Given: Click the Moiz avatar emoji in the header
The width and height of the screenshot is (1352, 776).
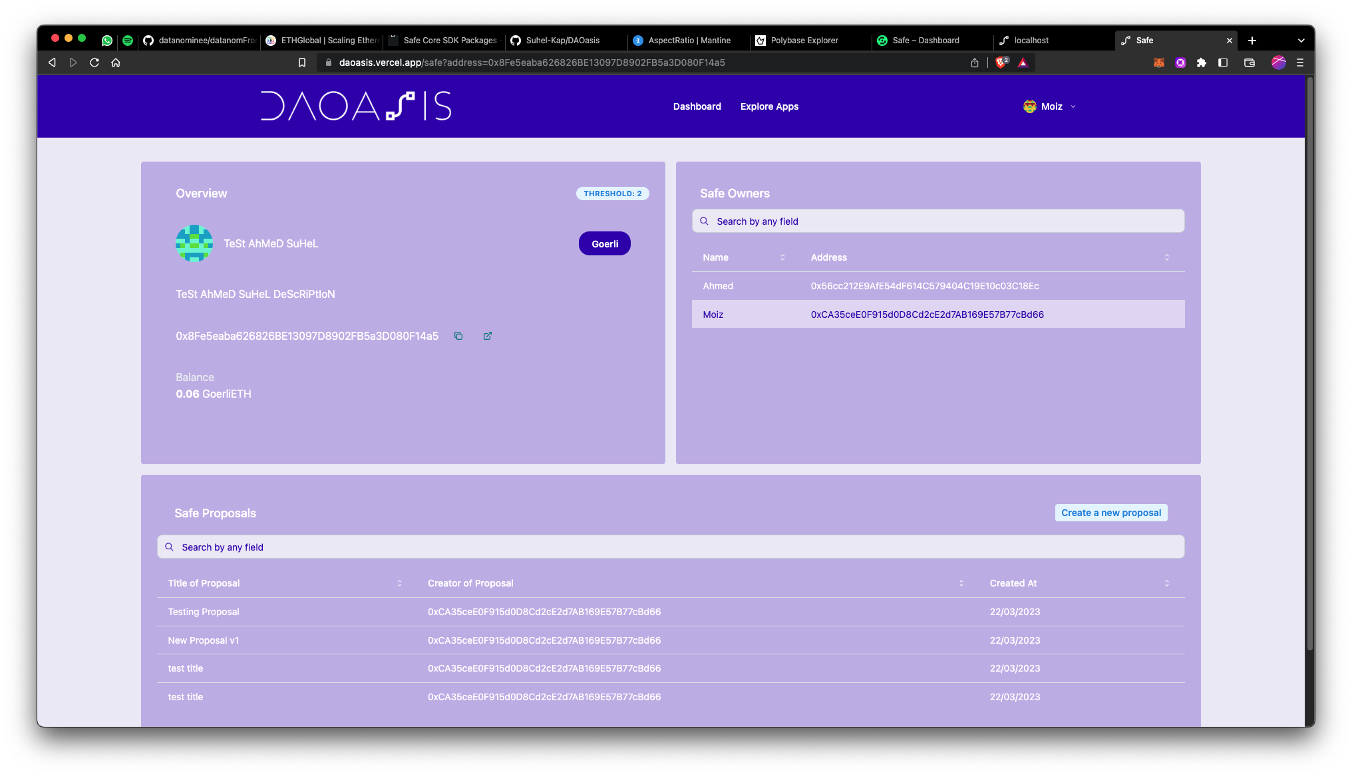Looking at the screenshot, I should 1029,106.
